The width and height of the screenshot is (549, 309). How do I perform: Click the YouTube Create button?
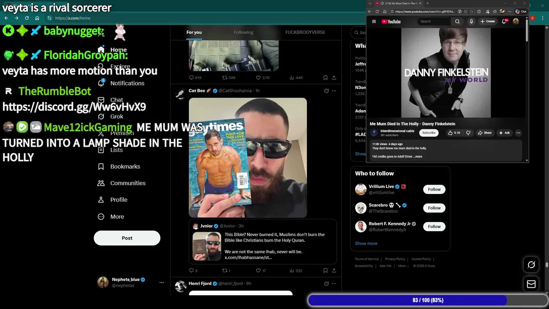[x=488, y=21]
